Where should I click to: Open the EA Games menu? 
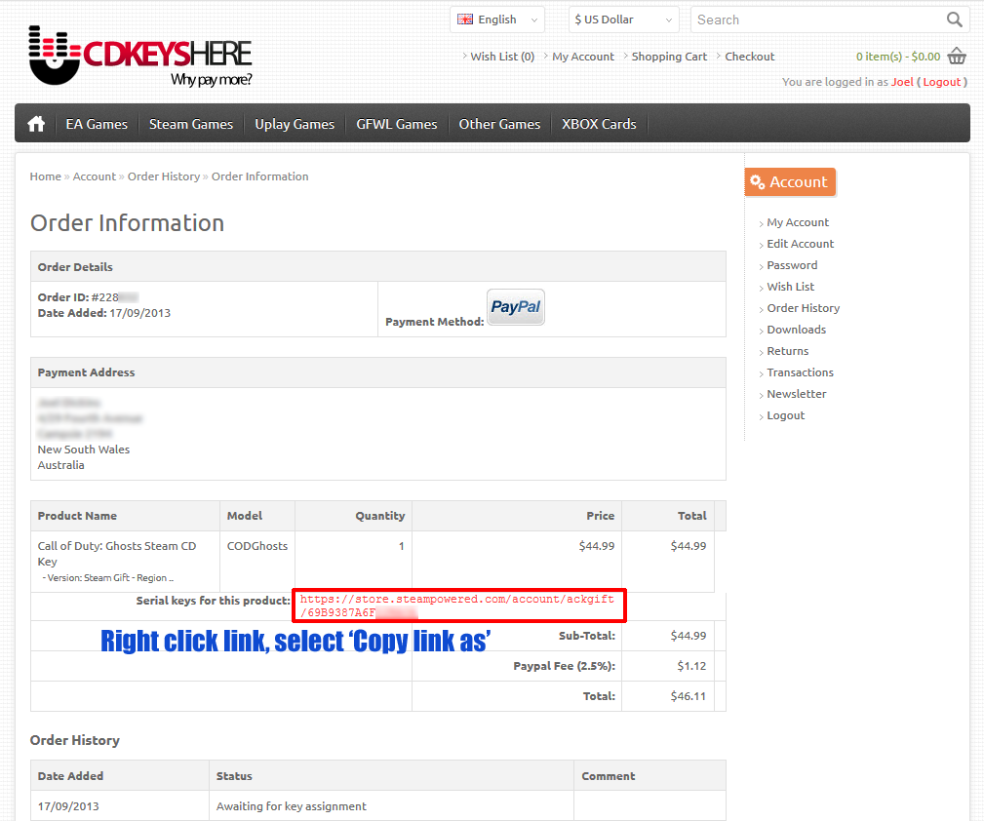pos(97,124)
